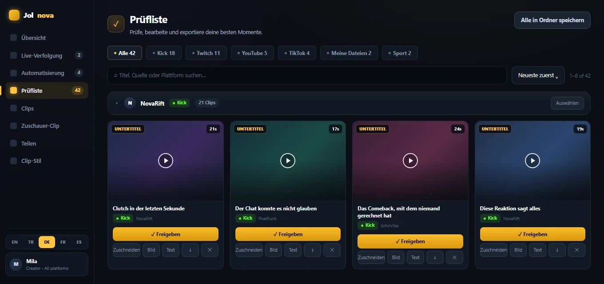Click Zuschneiden on the Clutch clip
This screenshot has width=604, height=284.
127,250
